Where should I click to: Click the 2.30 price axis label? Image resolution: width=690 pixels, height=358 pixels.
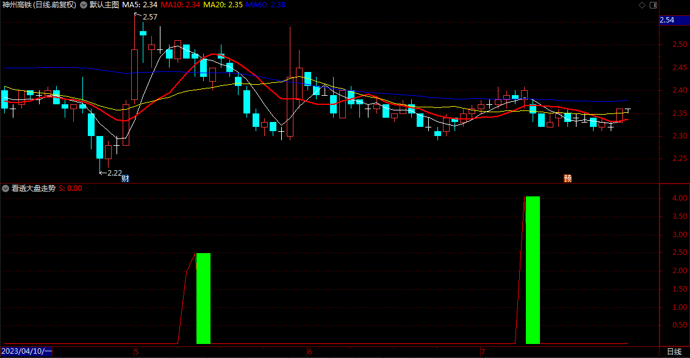(680, 136)
